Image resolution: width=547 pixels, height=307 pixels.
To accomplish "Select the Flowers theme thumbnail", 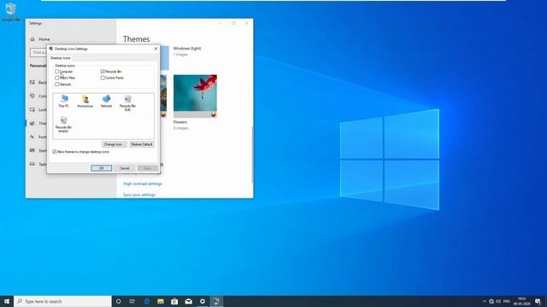I will click(x=195, y=96).
